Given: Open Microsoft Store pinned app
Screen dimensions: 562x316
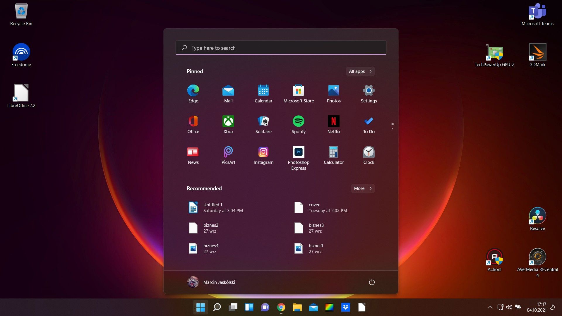Looking at the screenshot, I should [299, 94].
